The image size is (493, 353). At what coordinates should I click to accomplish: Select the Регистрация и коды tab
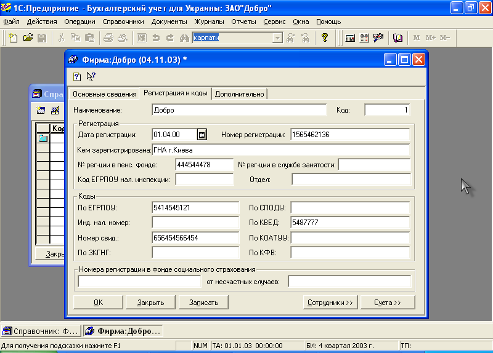[x=176, y=93]
